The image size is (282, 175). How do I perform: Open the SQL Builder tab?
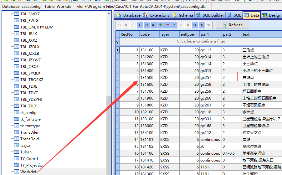(x=210, y=15)
